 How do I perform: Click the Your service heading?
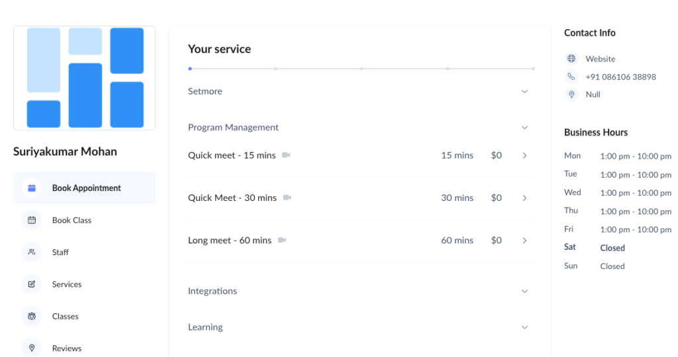coord(219,49)
